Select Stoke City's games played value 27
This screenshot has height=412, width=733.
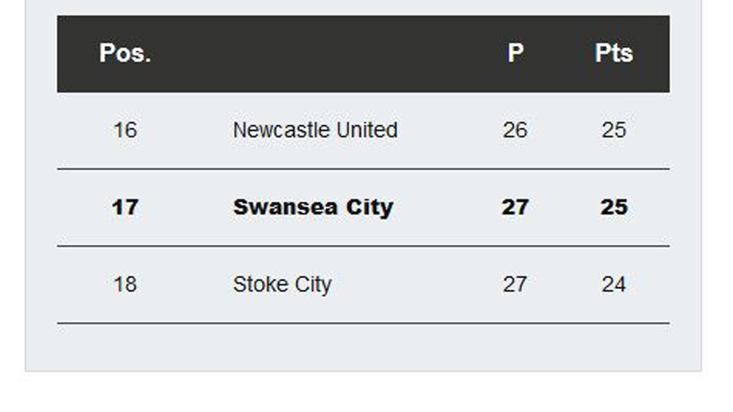pyautogui.click(x=515, y=285)
